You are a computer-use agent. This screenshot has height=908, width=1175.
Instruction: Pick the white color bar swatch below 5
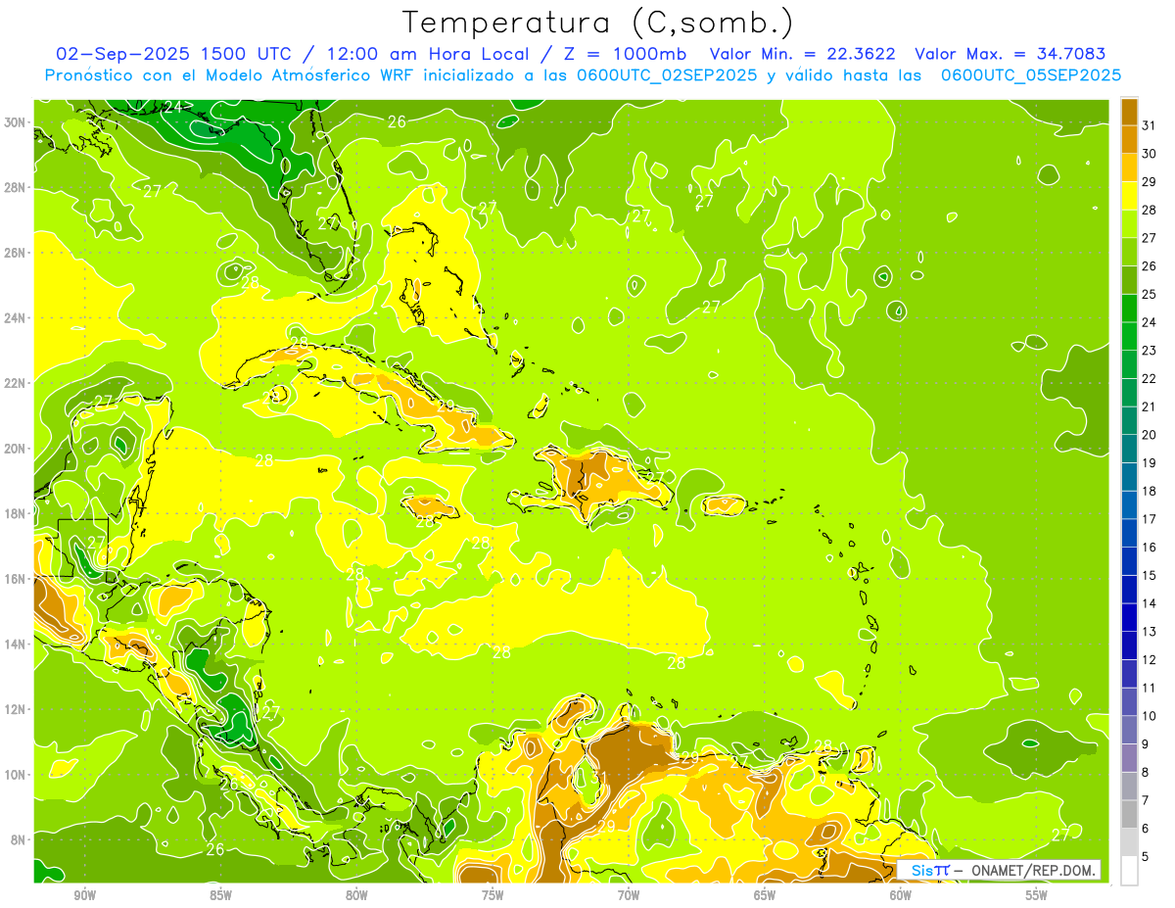1129,871
